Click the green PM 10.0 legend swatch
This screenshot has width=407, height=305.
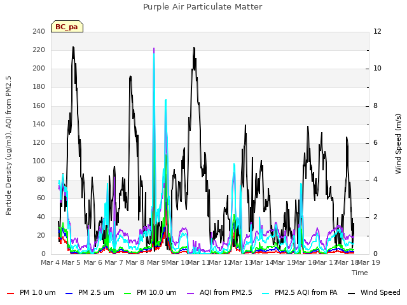(128, 294)
